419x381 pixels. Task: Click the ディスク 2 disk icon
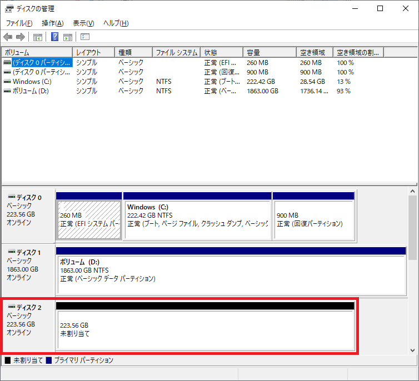click(x=12, y=307)
